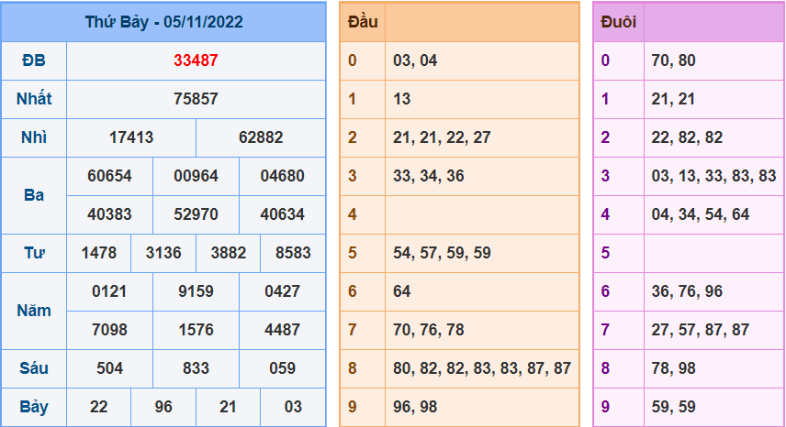Select the Năm prize number 4487
The image size is (786, 427).
282,330
